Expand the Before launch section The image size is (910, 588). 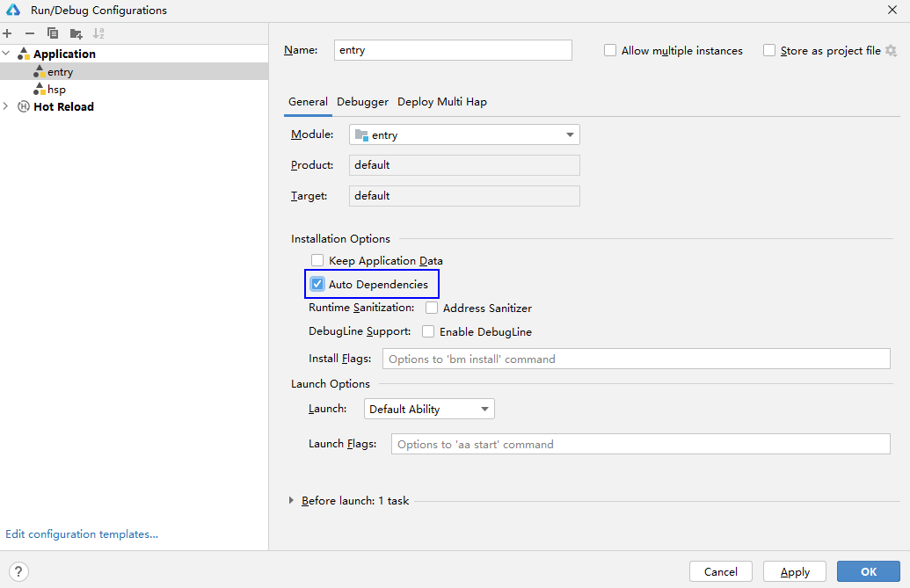(291, 500)
